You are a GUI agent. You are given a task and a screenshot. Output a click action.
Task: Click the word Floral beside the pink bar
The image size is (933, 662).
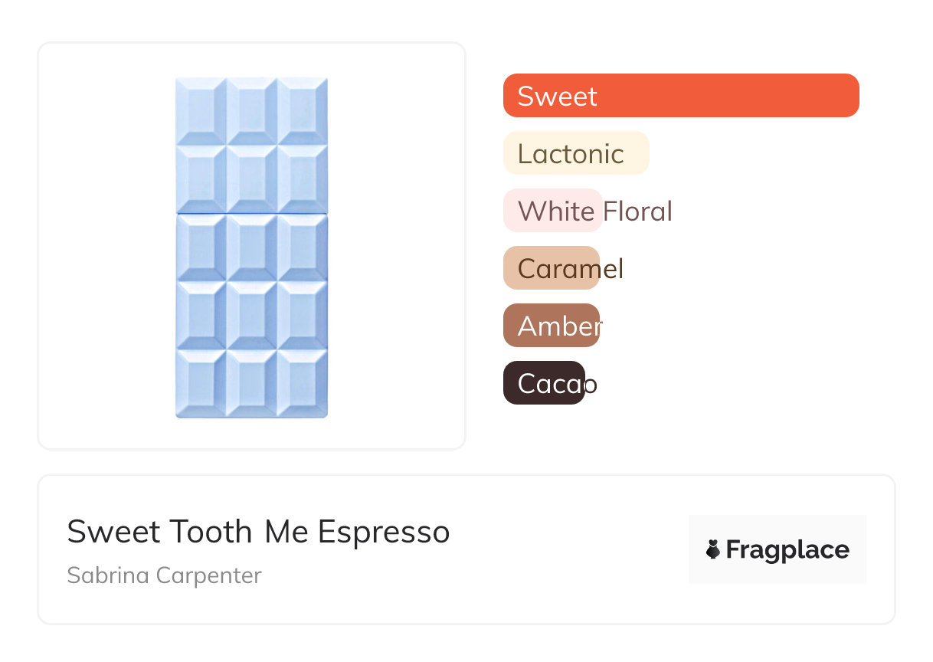tap(637, 211)
